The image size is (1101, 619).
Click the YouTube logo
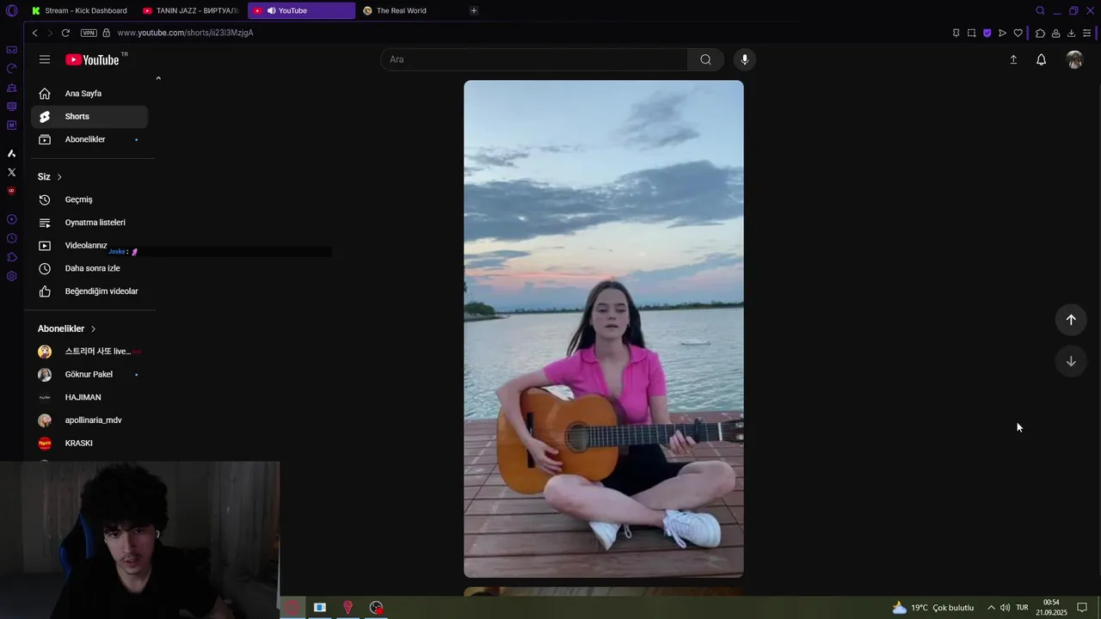[92, 59]
